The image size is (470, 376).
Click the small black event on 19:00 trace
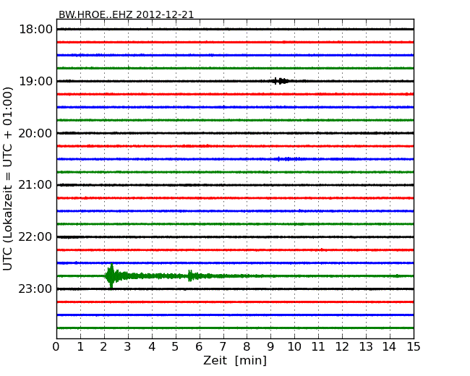click(281, 81)
